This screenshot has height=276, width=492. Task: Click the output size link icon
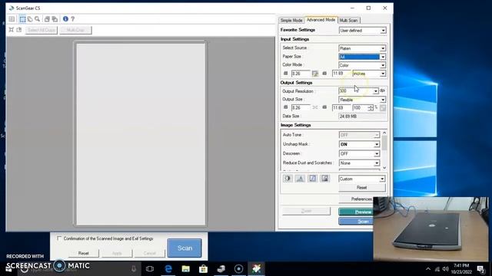[315, 107]
